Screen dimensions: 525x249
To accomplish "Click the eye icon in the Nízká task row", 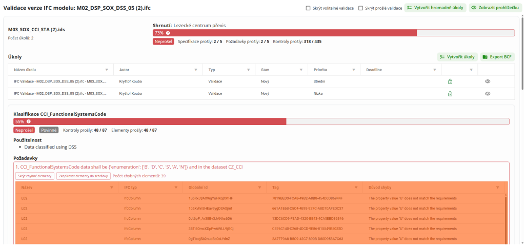I will click(x=488, y=94).
